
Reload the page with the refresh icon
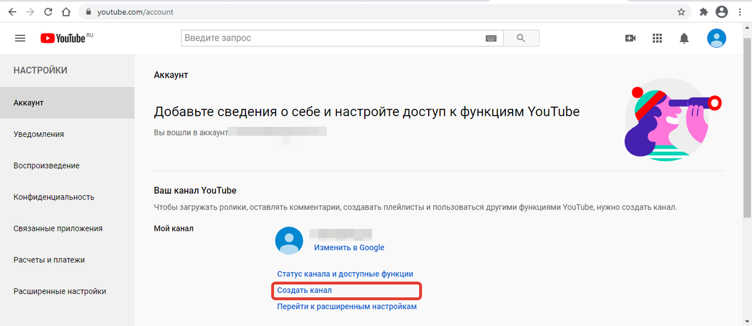coord(48,12)
